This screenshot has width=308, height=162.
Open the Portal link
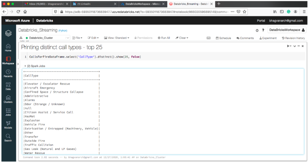pyautogui.click(x=261, y=21)
